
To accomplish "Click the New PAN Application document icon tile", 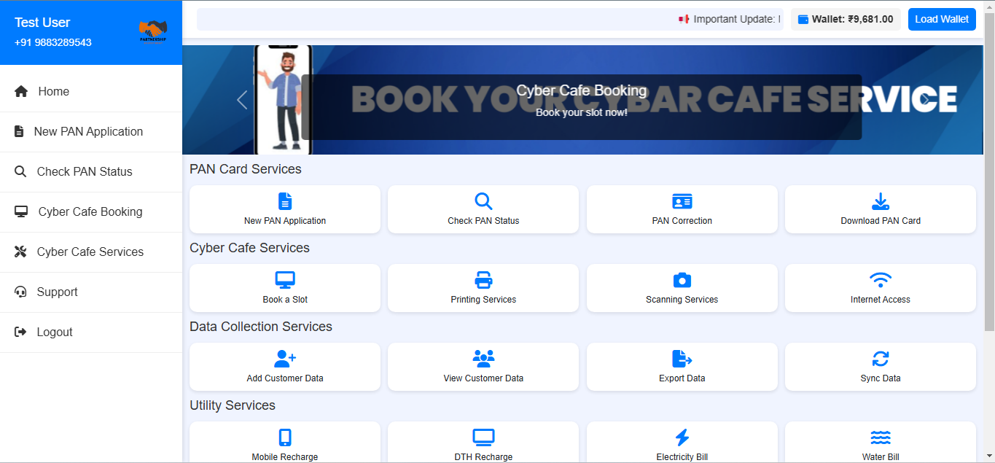I will 285,202.
